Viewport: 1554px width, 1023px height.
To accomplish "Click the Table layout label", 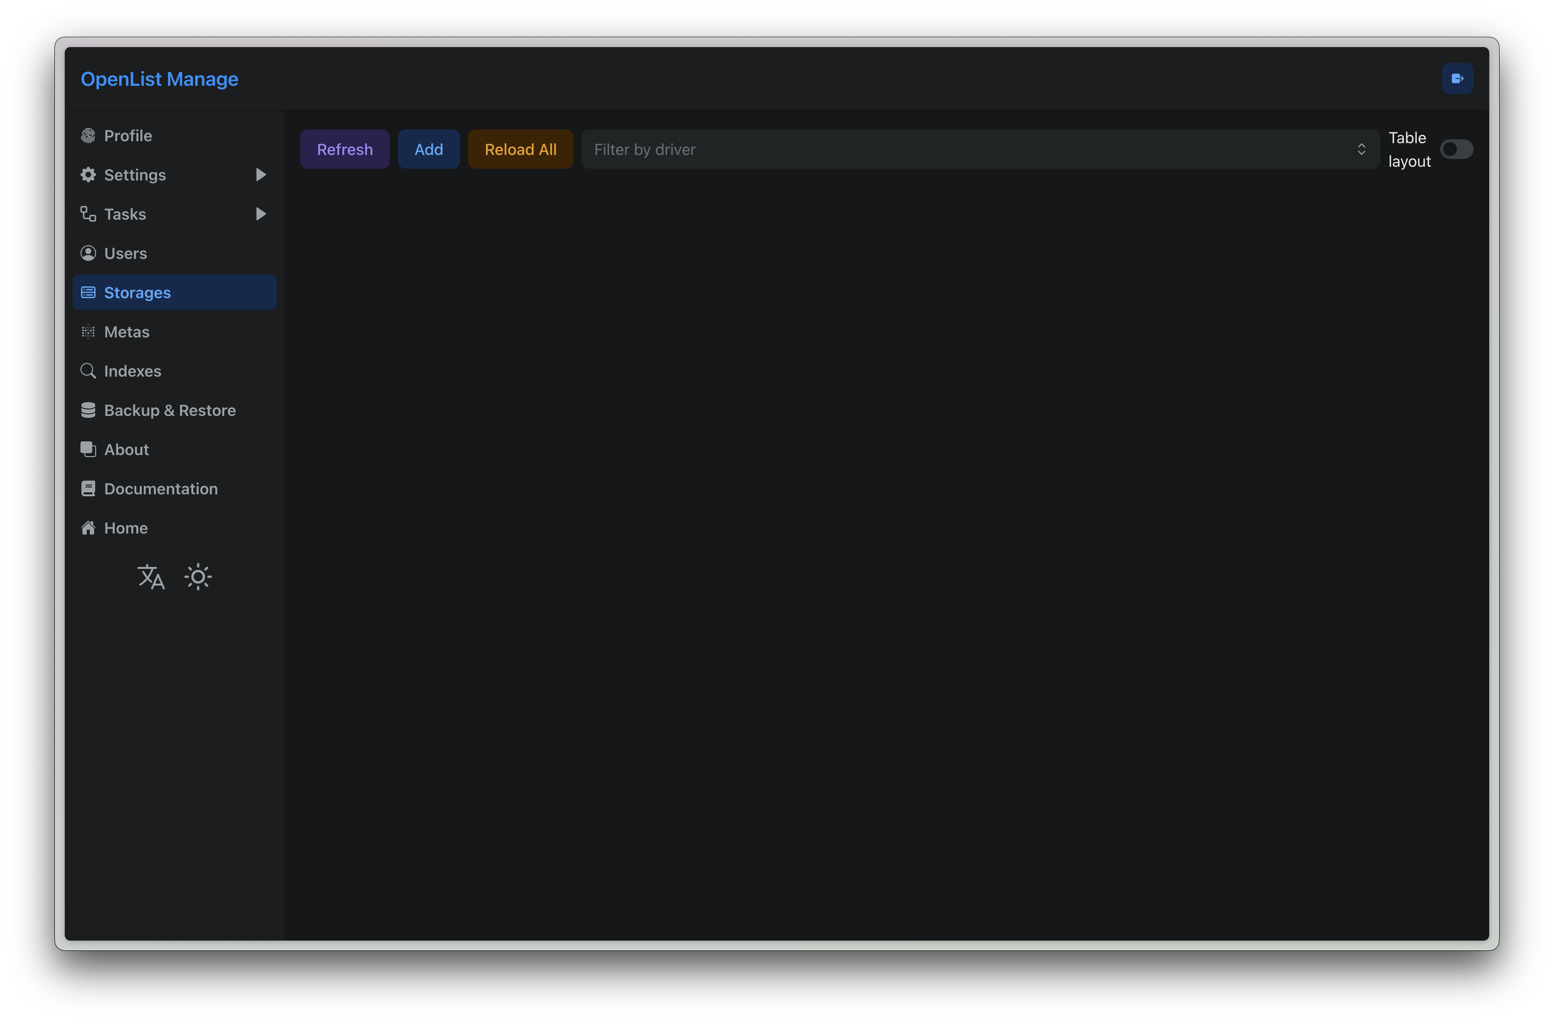I will point(1409,150).
